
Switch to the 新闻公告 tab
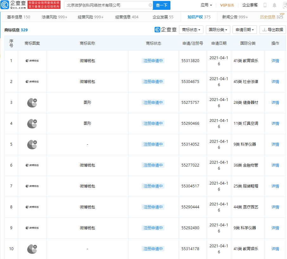pos(235,17)
